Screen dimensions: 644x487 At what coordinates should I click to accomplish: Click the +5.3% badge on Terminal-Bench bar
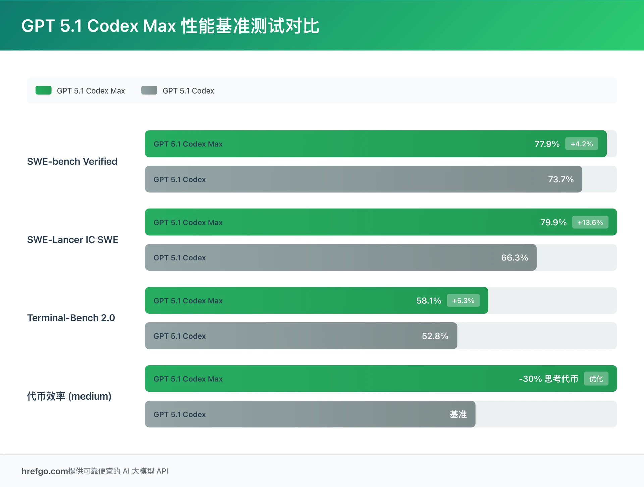click(463, 301)
